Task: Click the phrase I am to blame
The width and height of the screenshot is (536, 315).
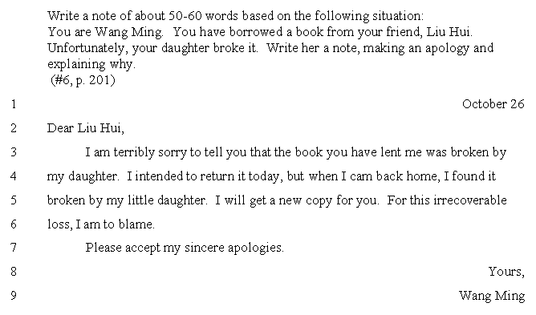Action: [x=115, y=224]
